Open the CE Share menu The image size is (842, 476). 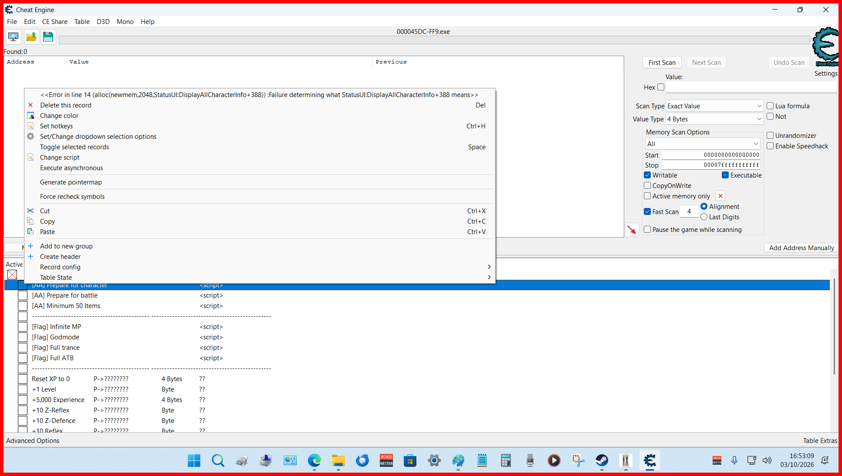tap(55, 21)
